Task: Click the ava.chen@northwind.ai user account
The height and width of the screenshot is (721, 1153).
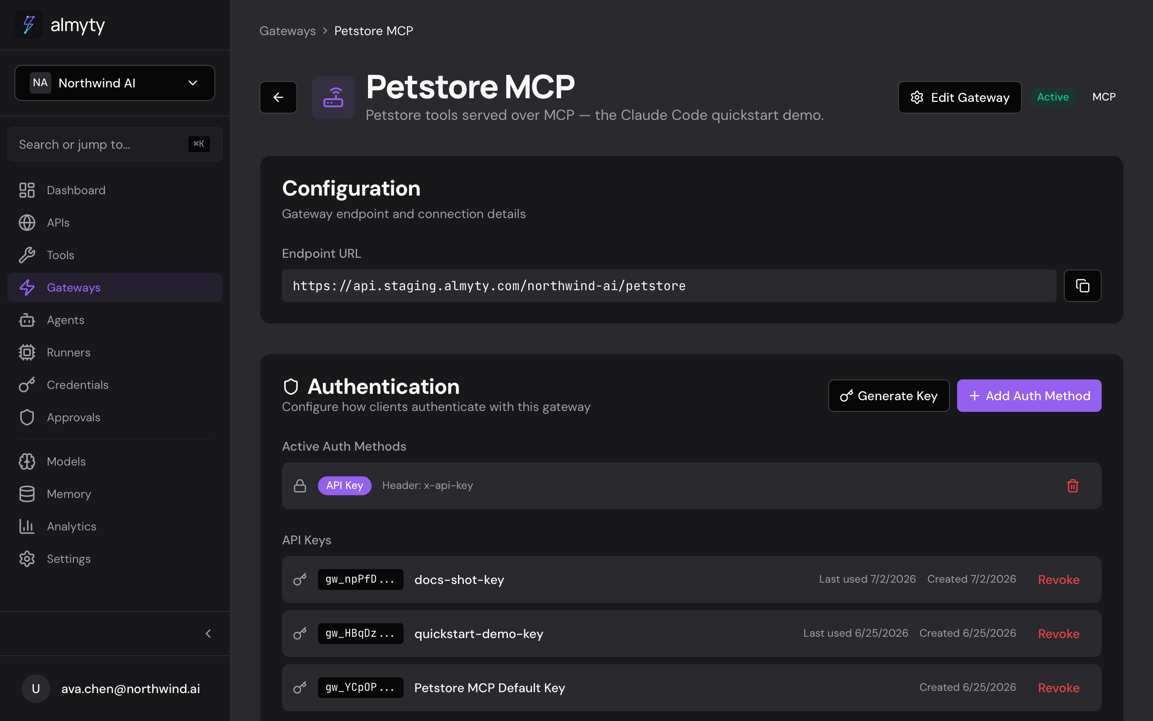Action: [131, 689]
